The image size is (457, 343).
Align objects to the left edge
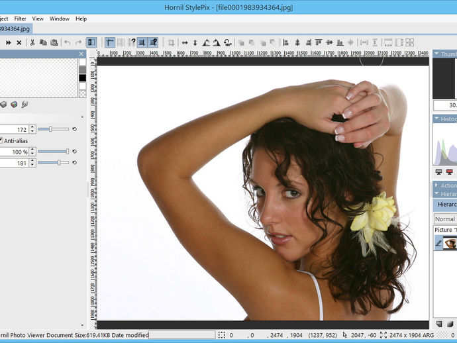pyautogui.click(x=286, y=43)
